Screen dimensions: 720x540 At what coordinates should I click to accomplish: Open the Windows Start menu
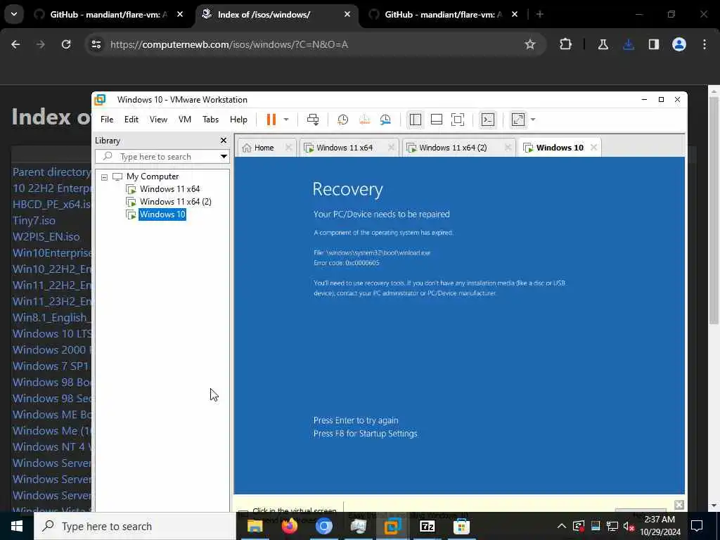coord(17,526)
